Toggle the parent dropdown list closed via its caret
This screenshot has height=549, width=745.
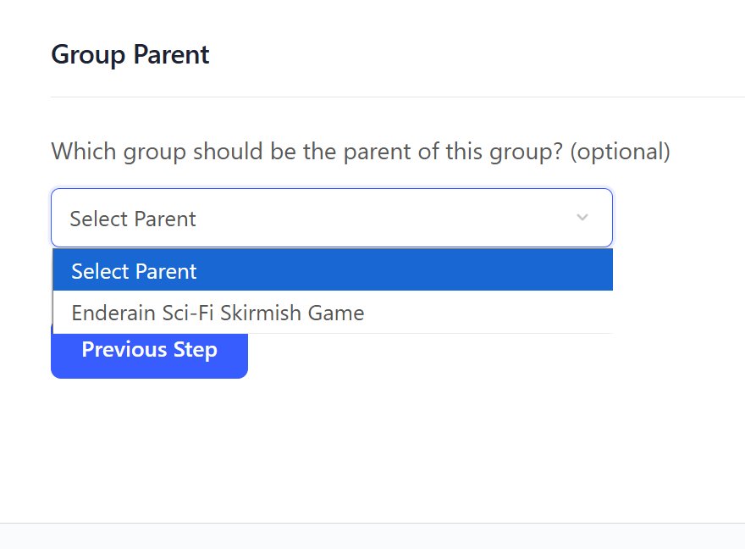(582, 218)
